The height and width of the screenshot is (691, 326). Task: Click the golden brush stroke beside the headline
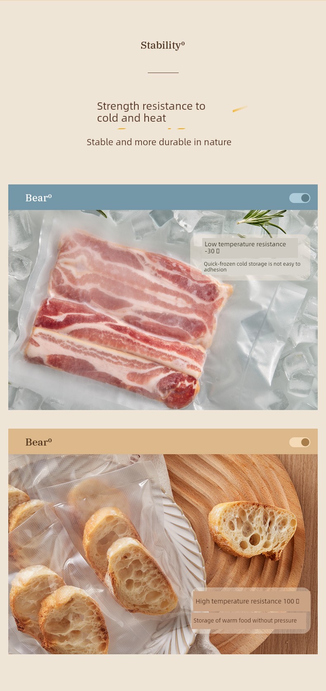click(240, 109)
